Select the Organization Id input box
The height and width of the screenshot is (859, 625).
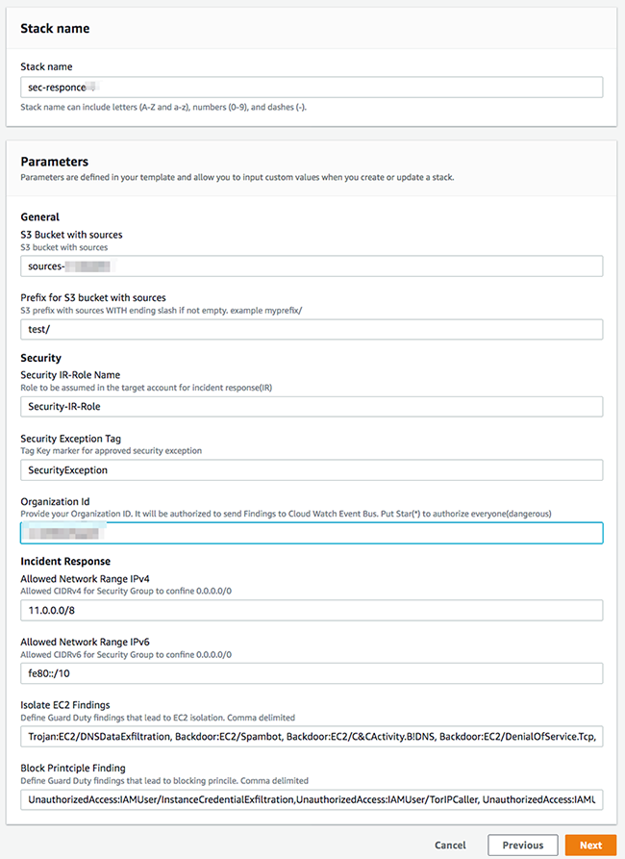[x=312, y=532]
